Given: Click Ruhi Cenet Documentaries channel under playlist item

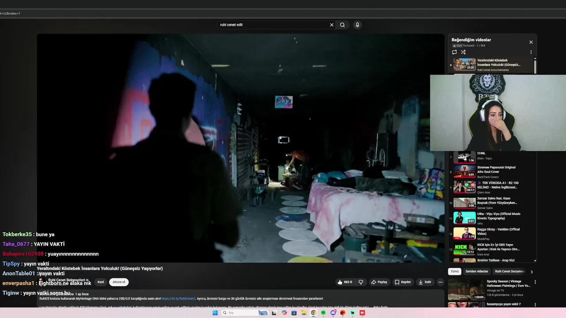Looking at the screenshot, I should click(493, 70).
